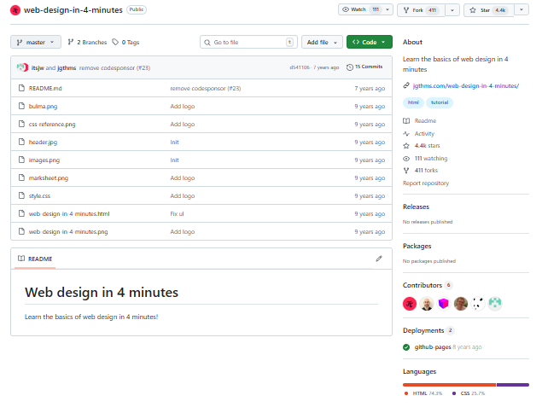542x413 pixels.
Task: Open the css-reference.png file
Action: point(52,124)
